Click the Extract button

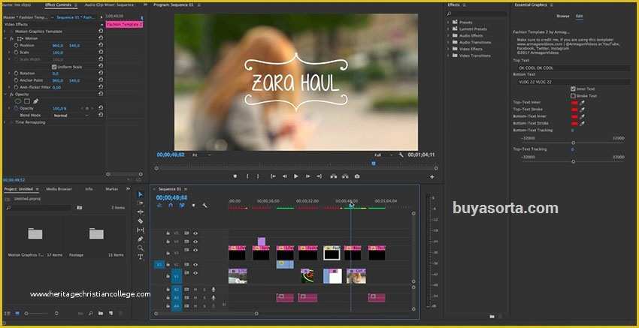click(x=345, y=176)
